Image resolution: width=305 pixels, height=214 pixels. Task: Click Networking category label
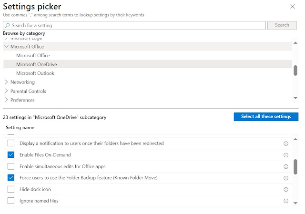pyautogui.click(x=22, y=82)
